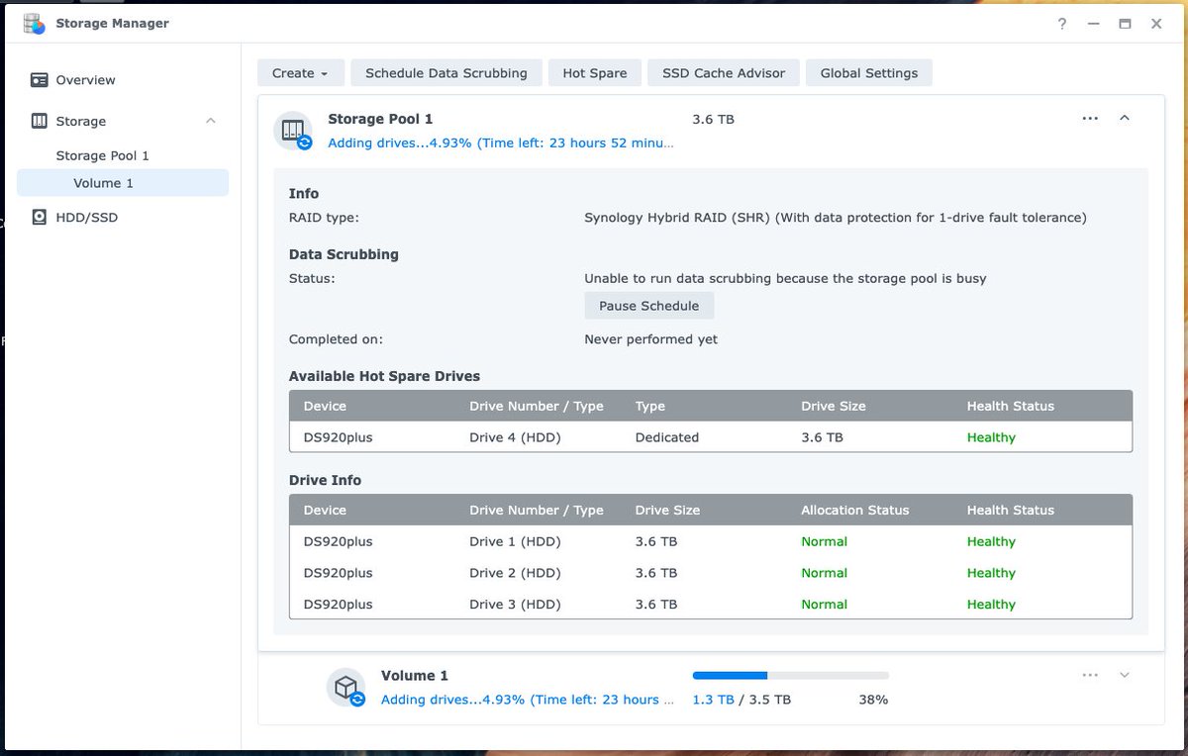Viewport: 1188px width, 756px height.
Task: Open the Volume 1 options ellipsis menu
Action: [1090, 675]
